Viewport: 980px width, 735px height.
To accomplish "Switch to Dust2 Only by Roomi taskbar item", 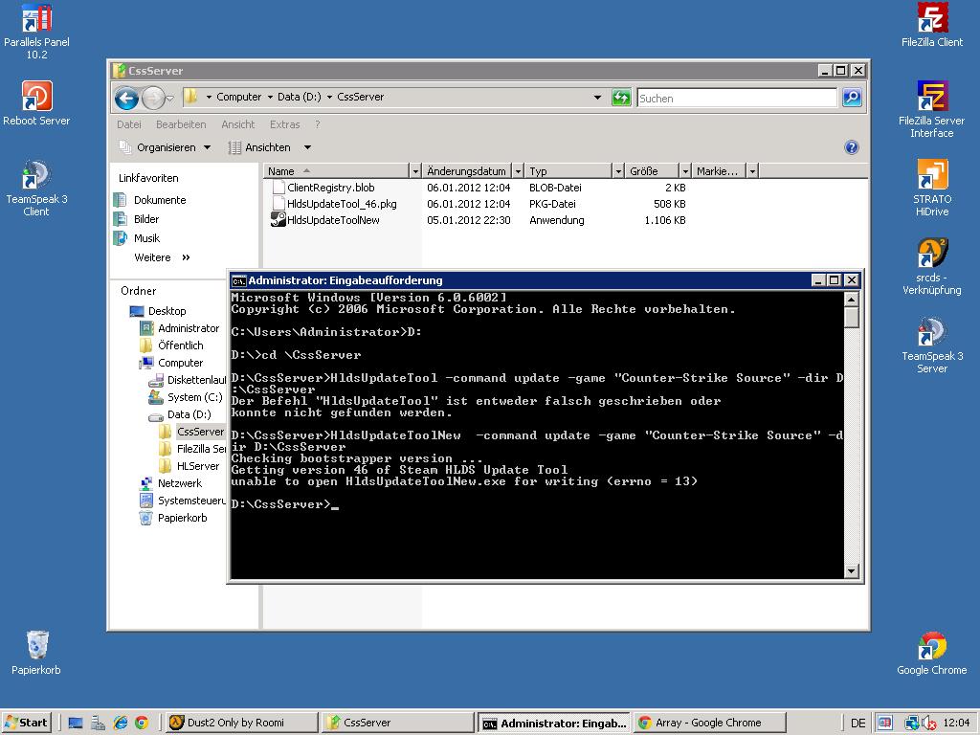I will (x=242, y=723).
